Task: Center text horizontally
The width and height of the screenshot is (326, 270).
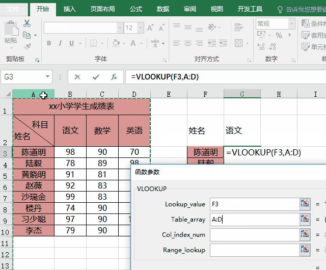Action: click(188, 43)
